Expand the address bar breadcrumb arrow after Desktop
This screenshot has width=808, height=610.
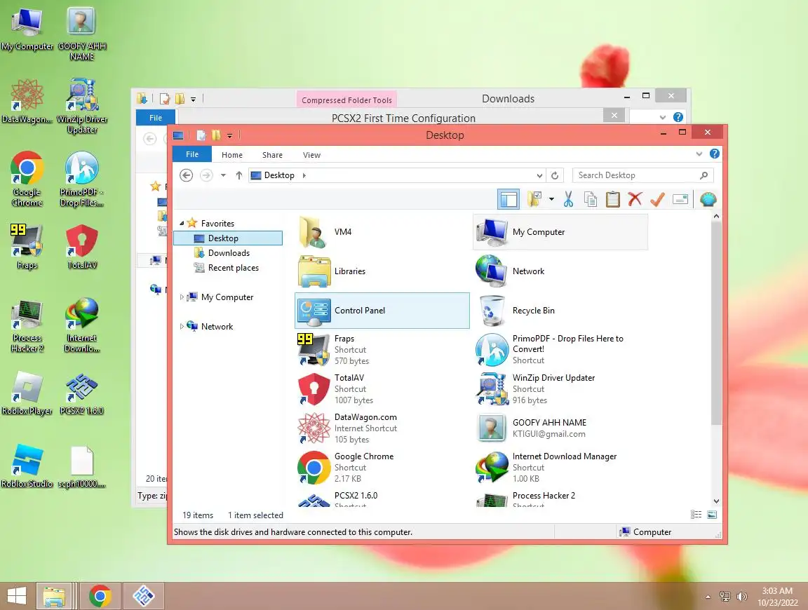(304, 175)
